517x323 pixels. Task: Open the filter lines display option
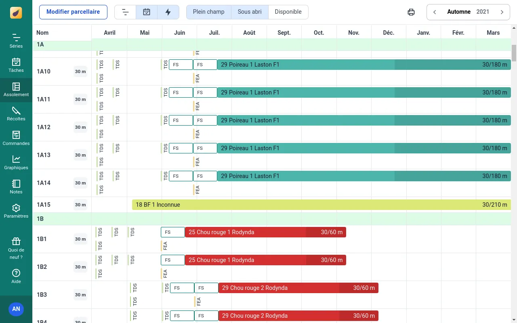coord(125,12)
